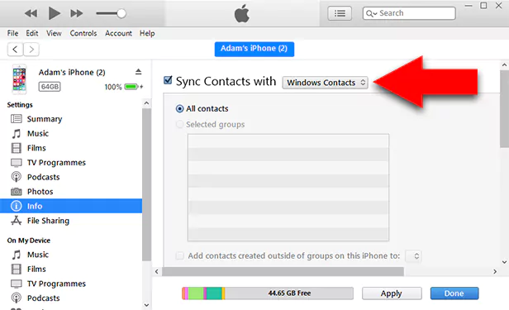
Task: Click the play button icon
Action: coord(55,13)
